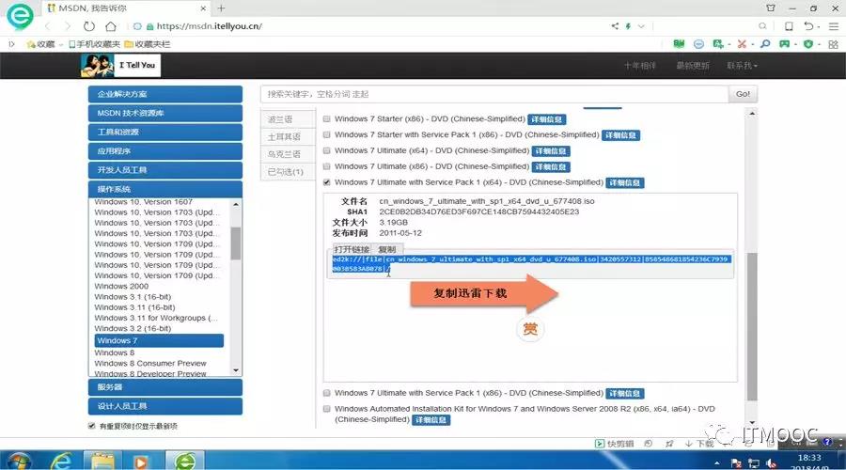Screen dimensions: 846x470
Task: Expand the MSDN 技术资源库 category
Action: click(x=165, y=113)
